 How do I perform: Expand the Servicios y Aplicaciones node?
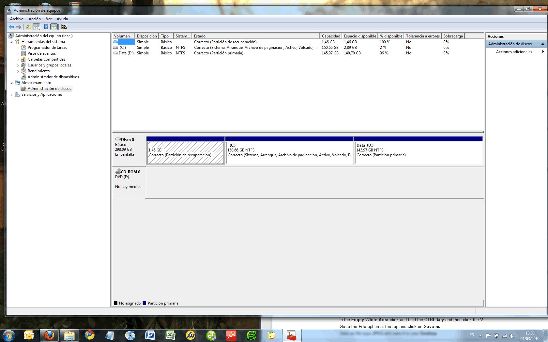click(x=11, y=95)
